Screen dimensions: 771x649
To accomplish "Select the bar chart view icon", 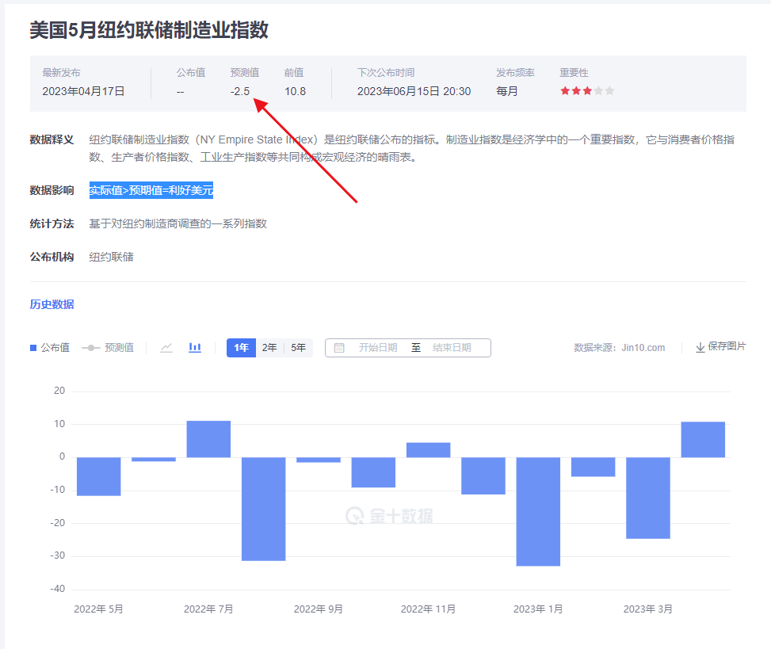I will pyautogui.click(x=194, y=347).
